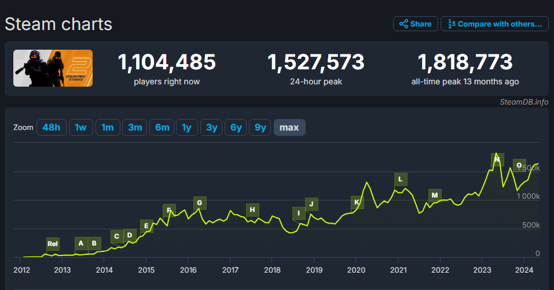Click the 'Steam charts' heading
The height and width of the screenshot is (290, 554).
pos(58,24)
